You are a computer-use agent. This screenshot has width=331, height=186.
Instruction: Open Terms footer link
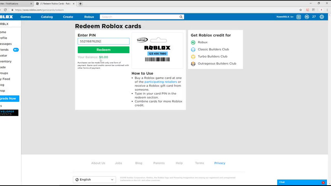click(199, 163)
